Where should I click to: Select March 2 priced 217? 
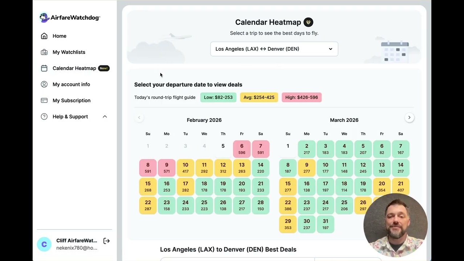(307, 149)
